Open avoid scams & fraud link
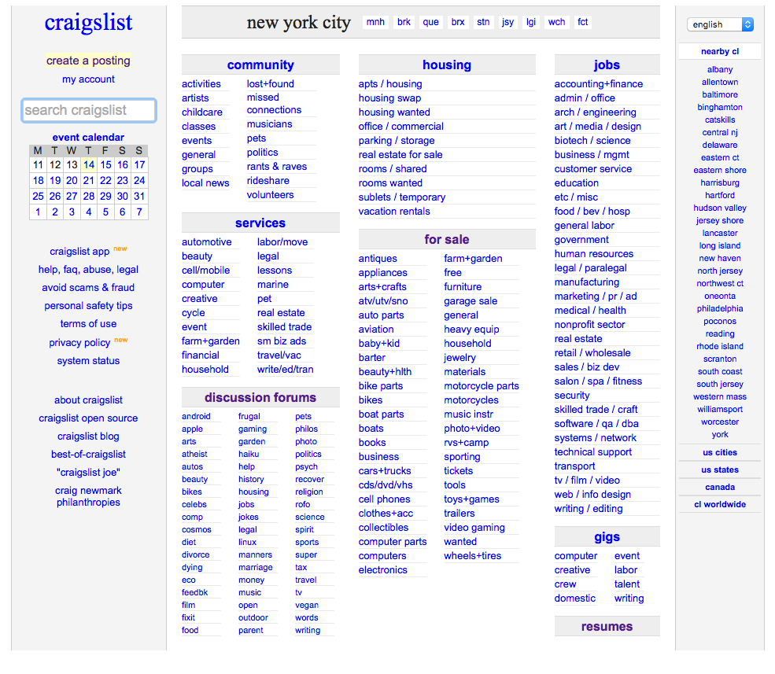 88,288
